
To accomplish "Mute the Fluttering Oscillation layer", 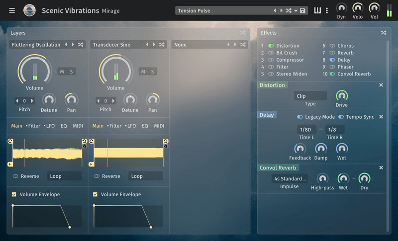I will [62, 72].
